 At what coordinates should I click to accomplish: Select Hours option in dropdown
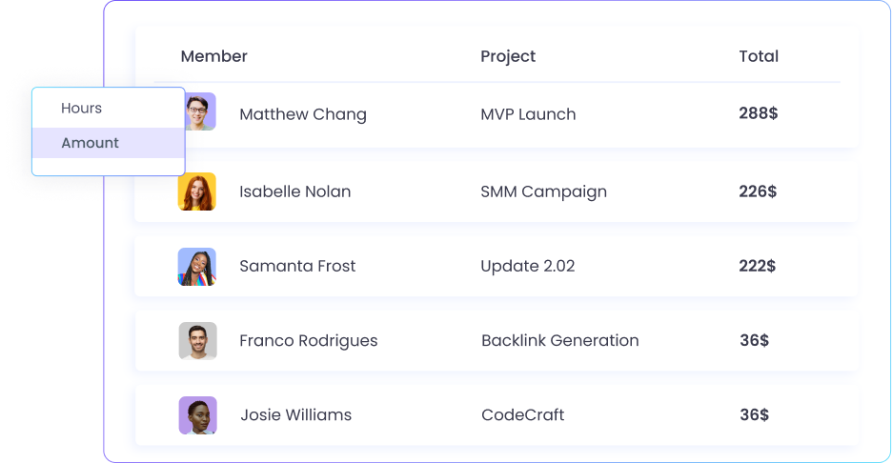click(82, 109)
